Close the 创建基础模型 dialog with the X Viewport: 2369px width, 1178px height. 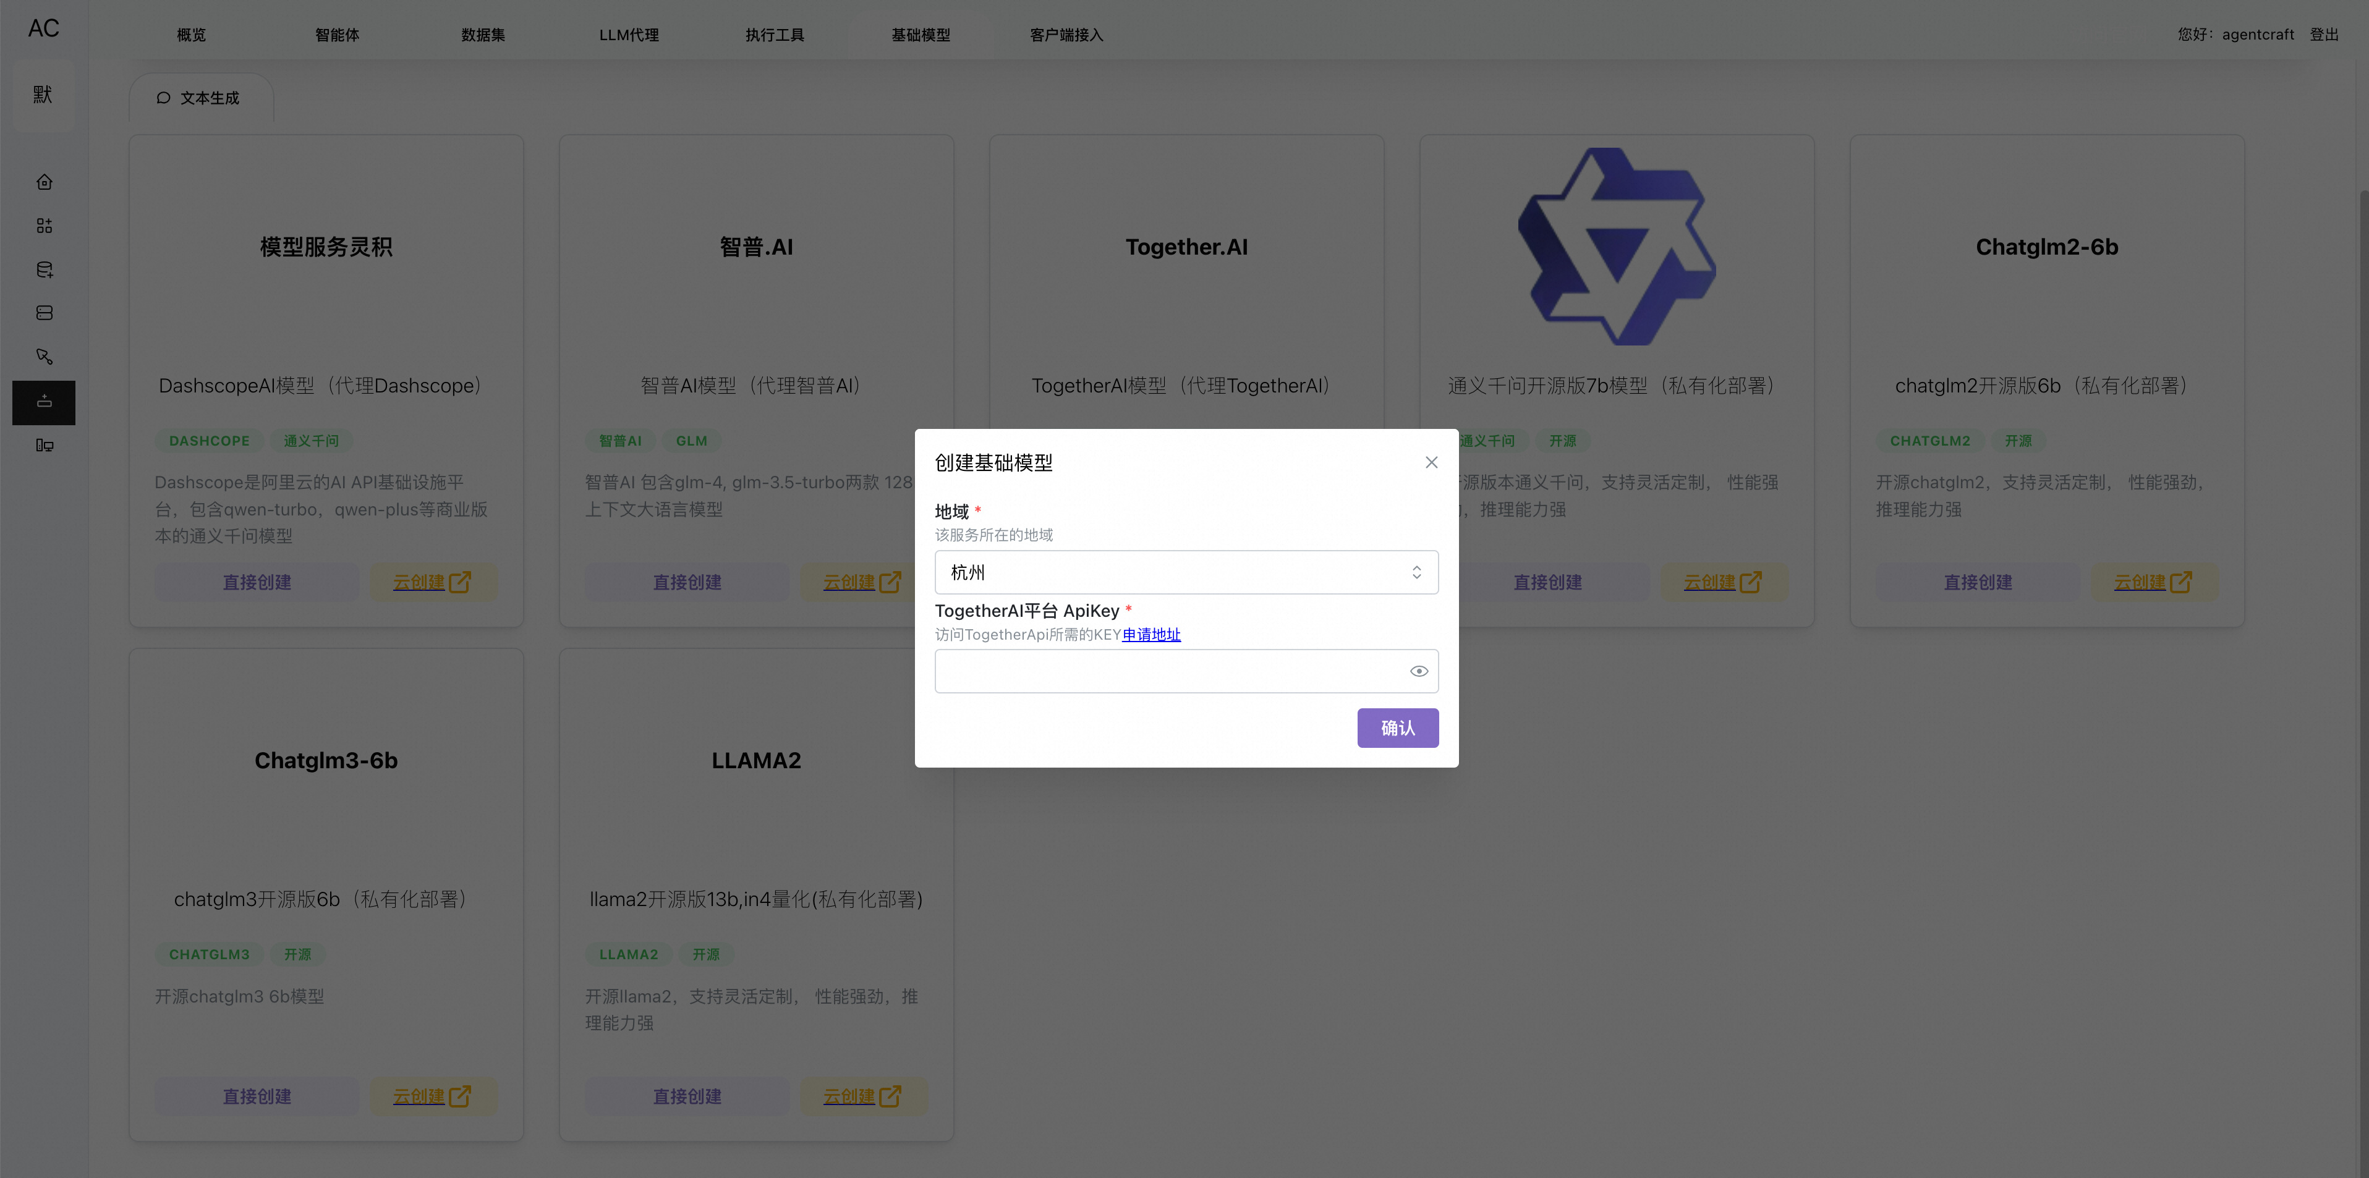(x=1431, y=462)
